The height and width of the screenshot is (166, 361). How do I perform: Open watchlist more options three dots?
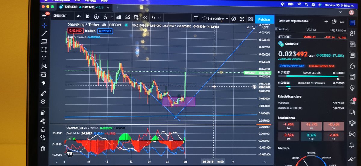pos(342,22)
